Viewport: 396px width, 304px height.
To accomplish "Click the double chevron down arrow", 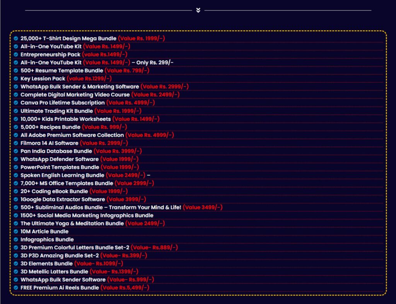I will [198, 10].
